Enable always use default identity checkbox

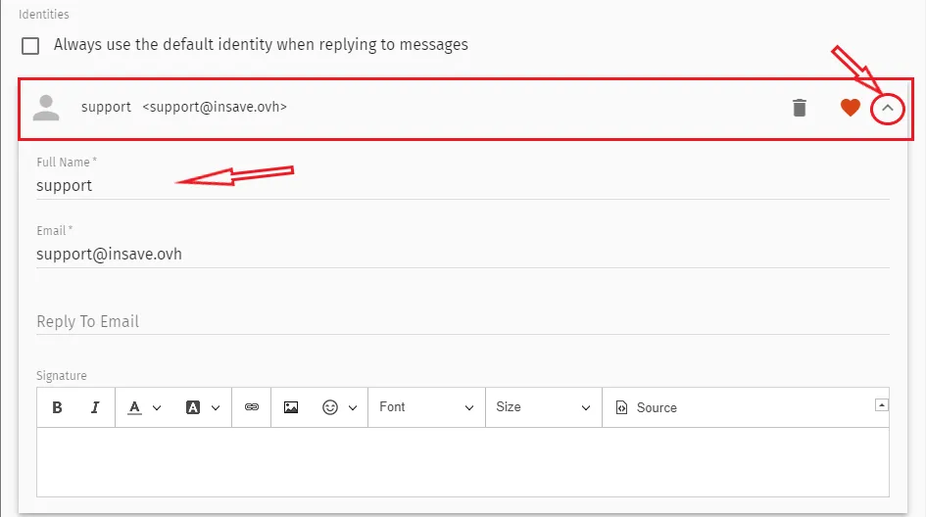[x=30, y=45]
